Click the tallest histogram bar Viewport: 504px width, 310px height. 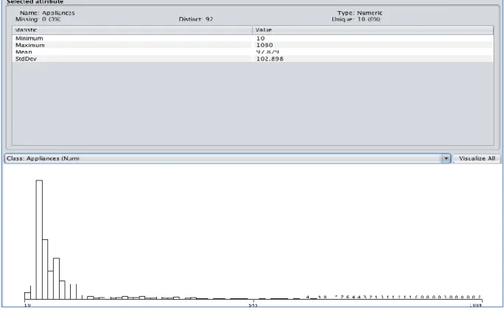coord(39,239)
